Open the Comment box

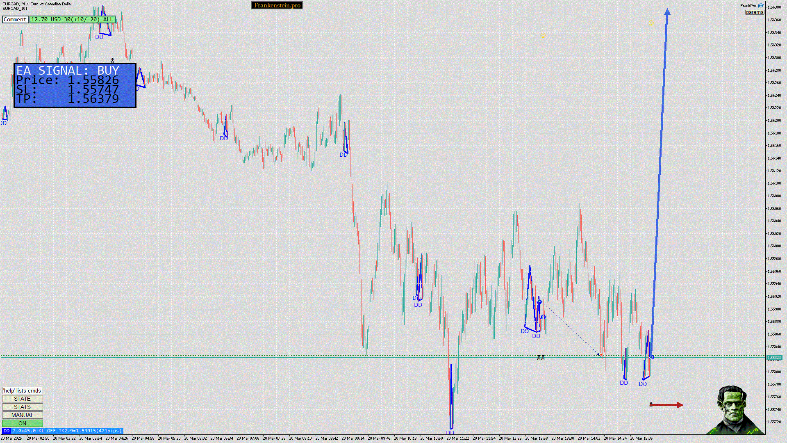tap(15, 19)
